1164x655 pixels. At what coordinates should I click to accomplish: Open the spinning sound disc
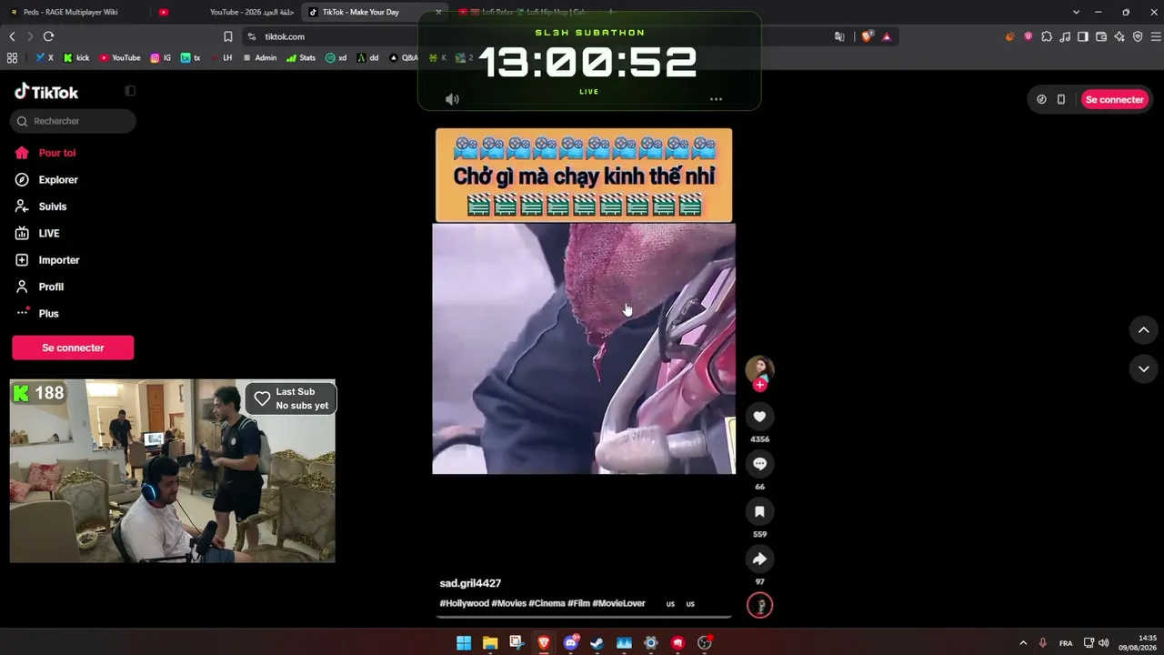click(x=759, y=605)
